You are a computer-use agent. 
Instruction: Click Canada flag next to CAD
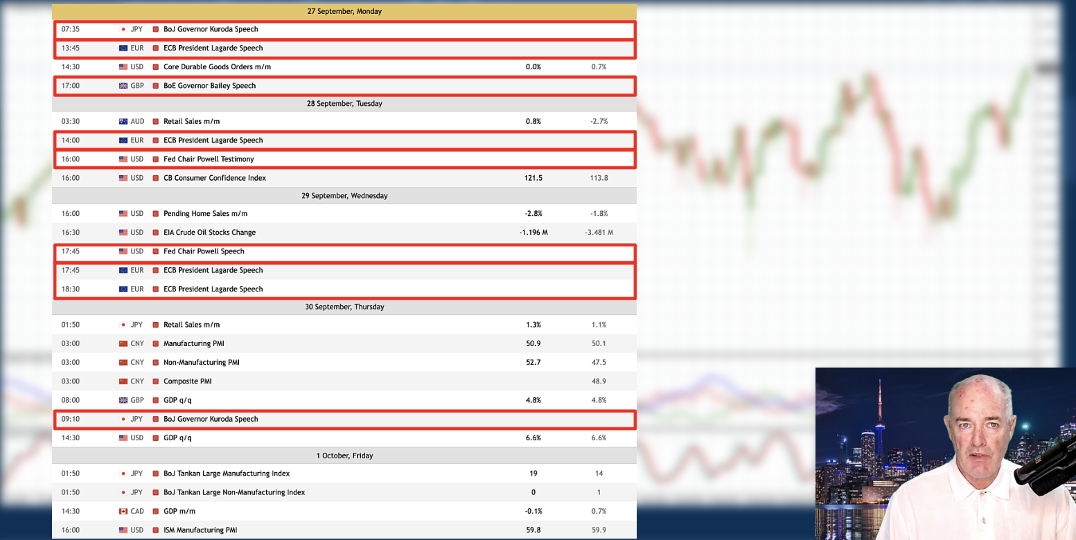(123, 512)
